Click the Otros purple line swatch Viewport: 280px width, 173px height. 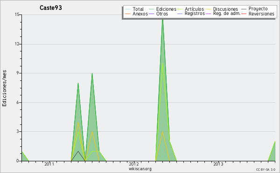click(151, 14)
